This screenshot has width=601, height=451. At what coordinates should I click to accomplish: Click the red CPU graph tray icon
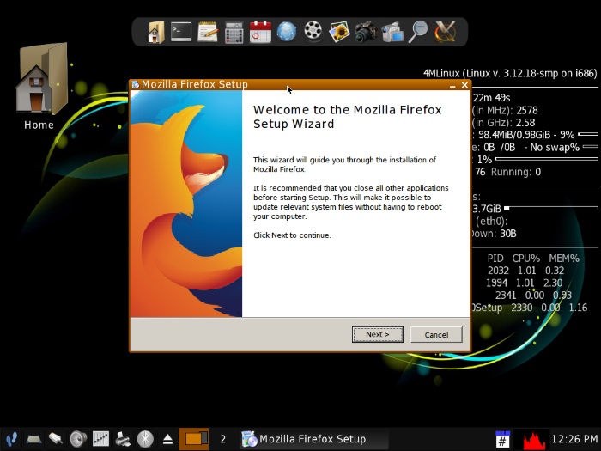click(534, 440)
